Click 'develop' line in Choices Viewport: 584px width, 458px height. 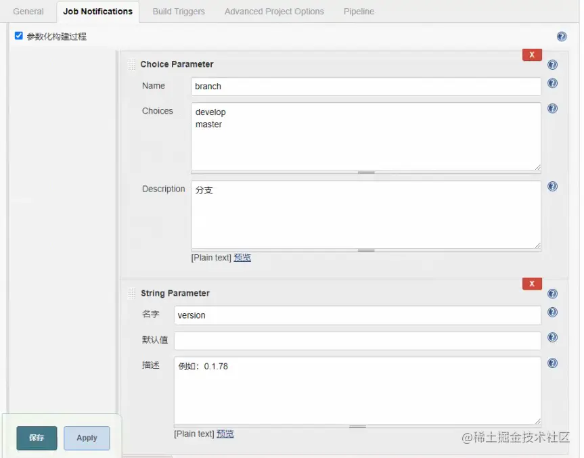click(x=210, y=112)
